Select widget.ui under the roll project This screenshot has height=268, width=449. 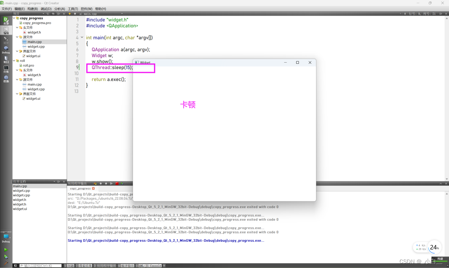click(33, 99)
